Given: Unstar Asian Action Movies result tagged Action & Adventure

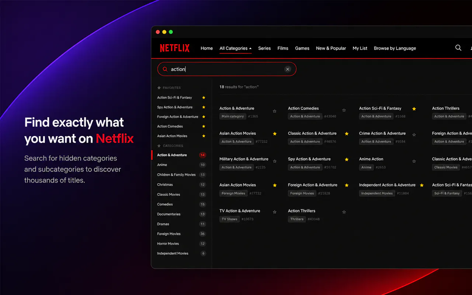Looking at the screenshot, I should [275, 134].
